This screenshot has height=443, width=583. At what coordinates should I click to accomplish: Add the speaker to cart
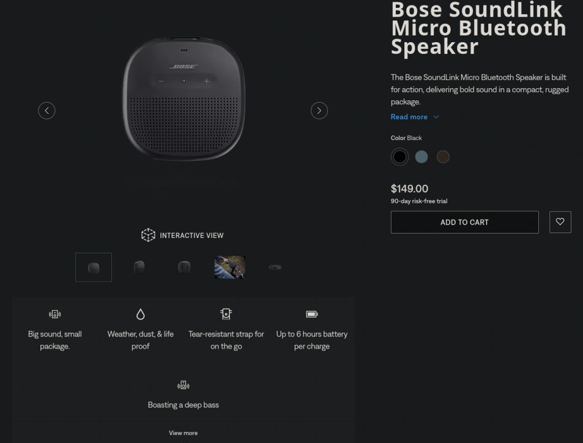(464, 222)
